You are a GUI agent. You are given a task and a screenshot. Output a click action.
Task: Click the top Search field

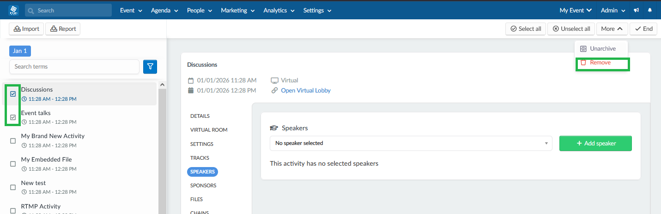(x=68, y=10)
